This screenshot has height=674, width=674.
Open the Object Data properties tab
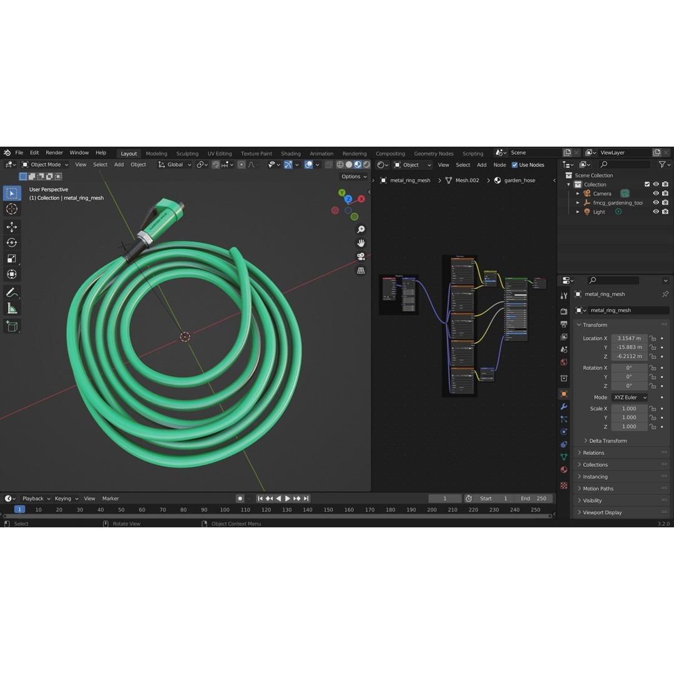(564, 457)
